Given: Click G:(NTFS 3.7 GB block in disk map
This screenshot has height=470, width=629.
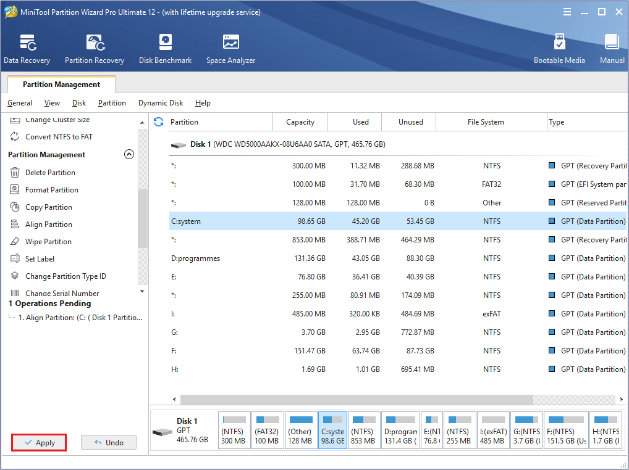Looking at the screenshot, I should coord(526,431).
